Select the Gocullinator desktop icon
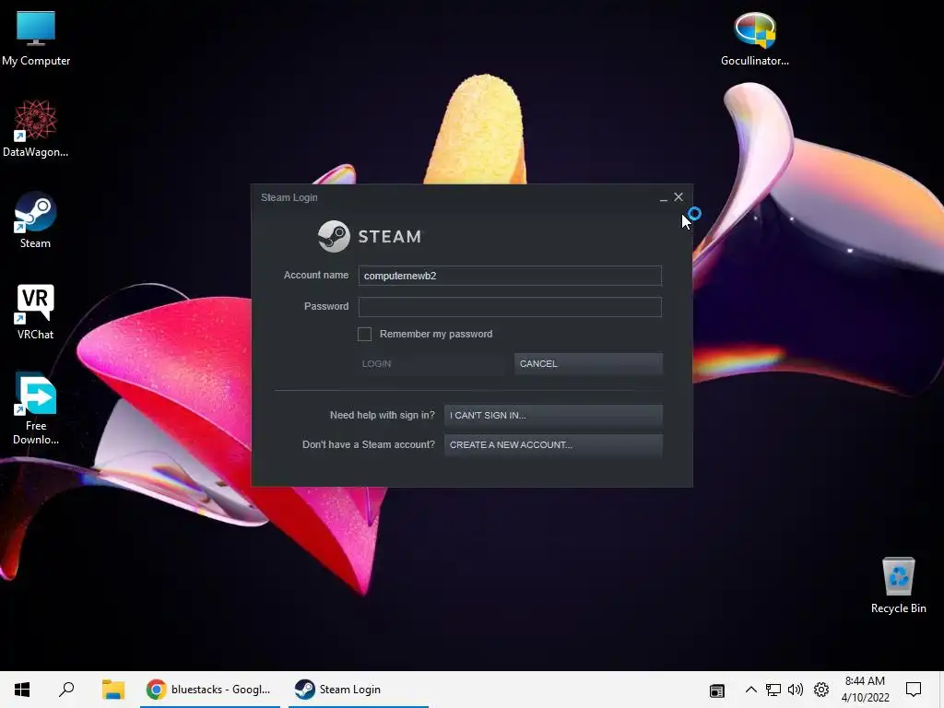Viewport: 944px width, 708px height. coord(754,39)
